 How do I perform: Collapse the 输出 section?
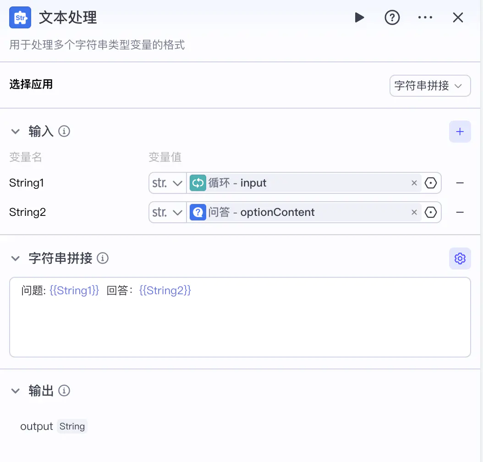[x=16, y=391]
